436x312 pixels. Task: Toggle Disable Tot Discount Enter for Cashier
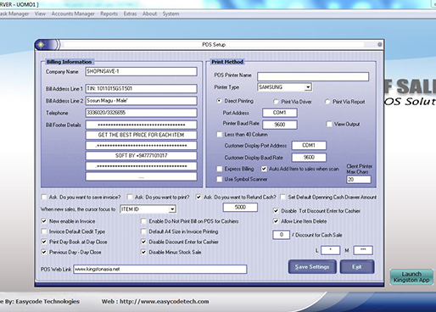click(276, 211)
